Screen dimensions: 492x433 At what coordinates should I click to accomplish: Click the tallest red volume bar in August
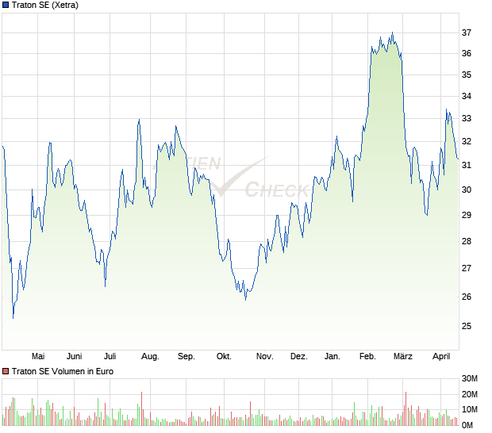pos(142,409)
